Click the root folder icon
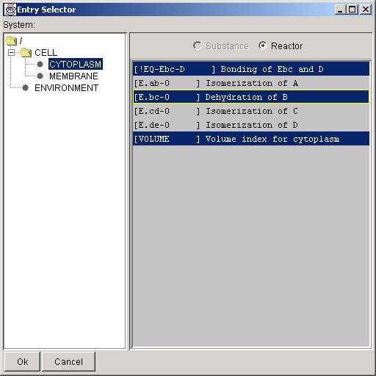The image size is (376, 376). pyautogui.click(x=11, y=40)
